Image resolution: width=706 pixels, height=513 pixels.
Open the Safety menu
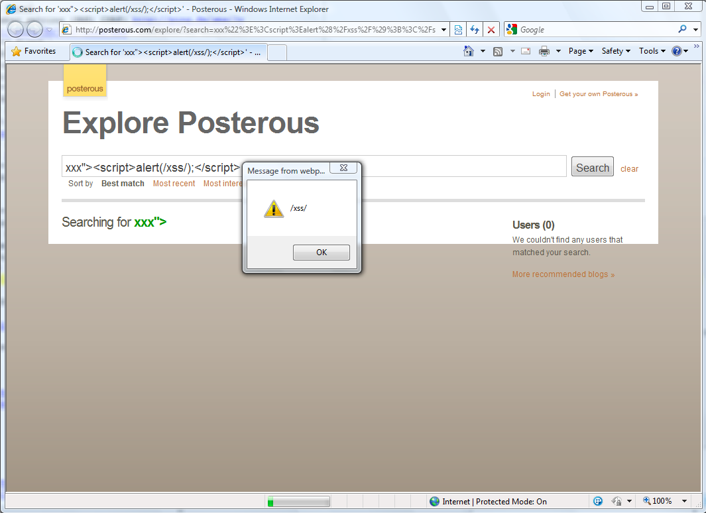(616, 51)
